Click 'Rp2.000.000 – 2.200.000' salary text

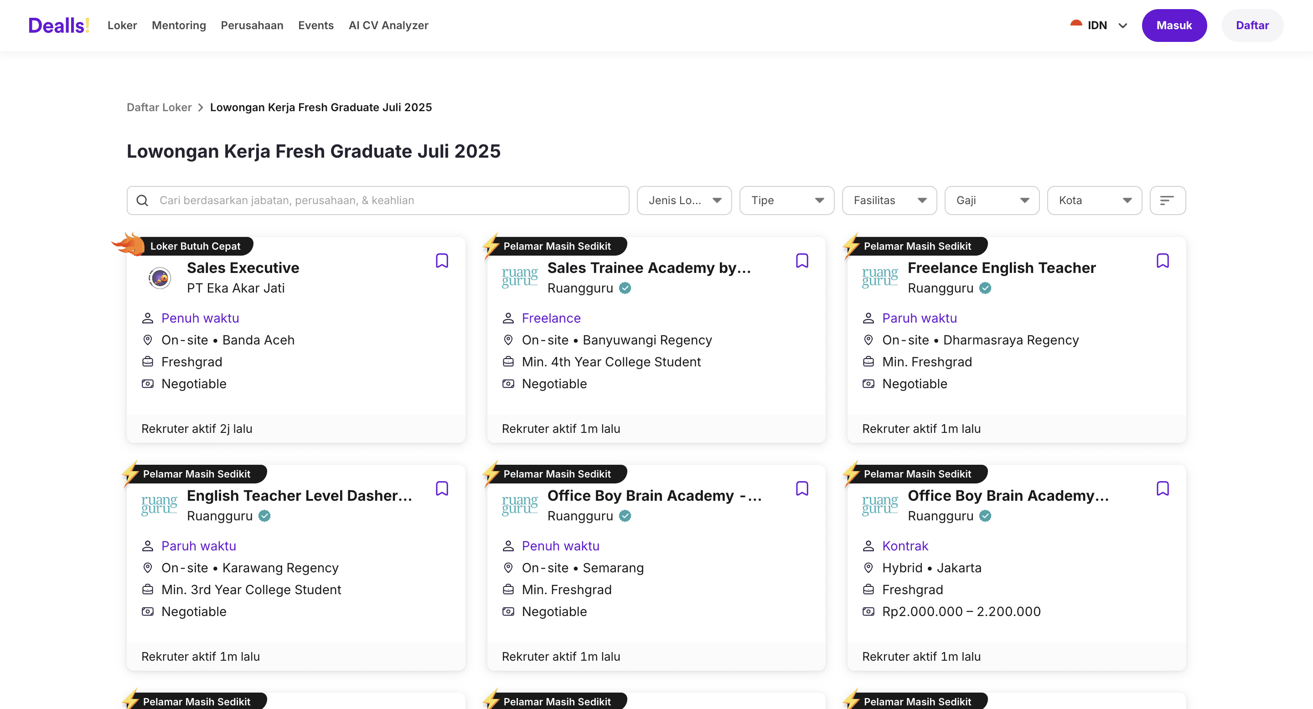pyautogui.click(x=961, y=611)
